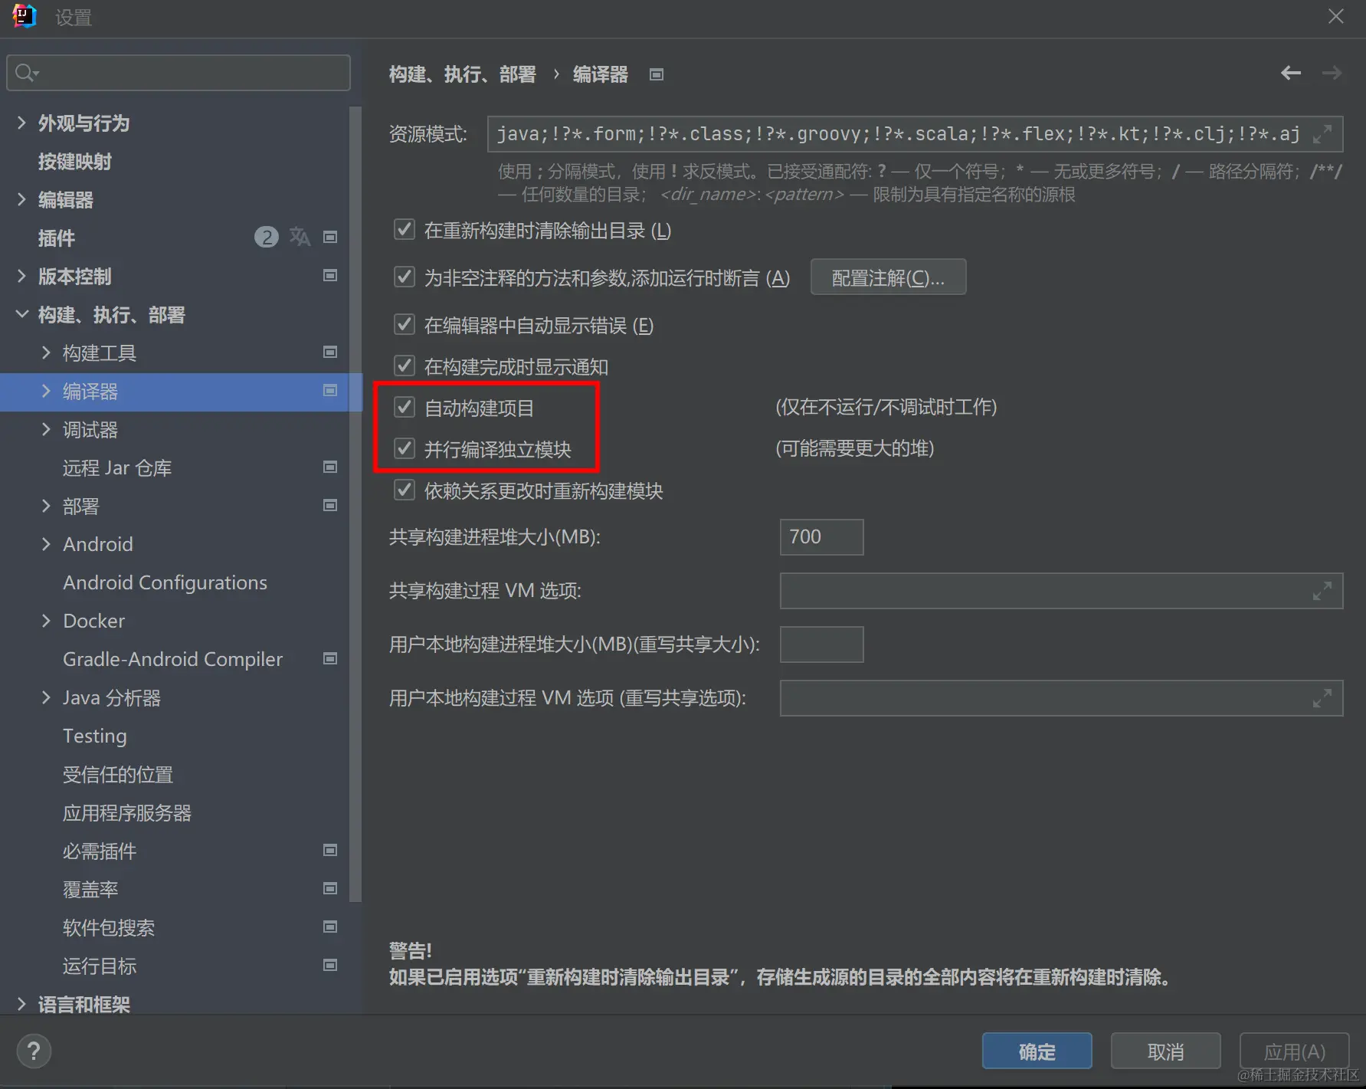Open the Testing settings page

click(95, 736)
